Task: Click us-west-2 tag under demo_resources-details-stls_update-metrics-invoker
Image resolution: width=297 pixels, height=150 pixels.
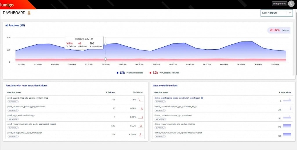Action: [x=160, y=137]
